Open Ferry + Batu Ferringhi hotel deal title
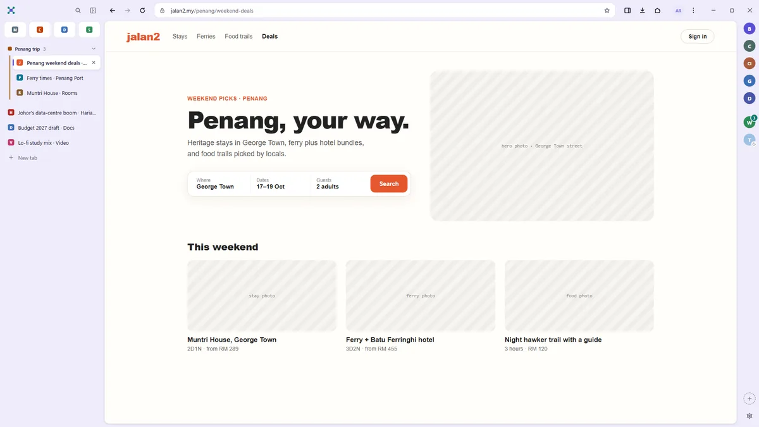The image size is (759, 427). click(x=390, y=340)
